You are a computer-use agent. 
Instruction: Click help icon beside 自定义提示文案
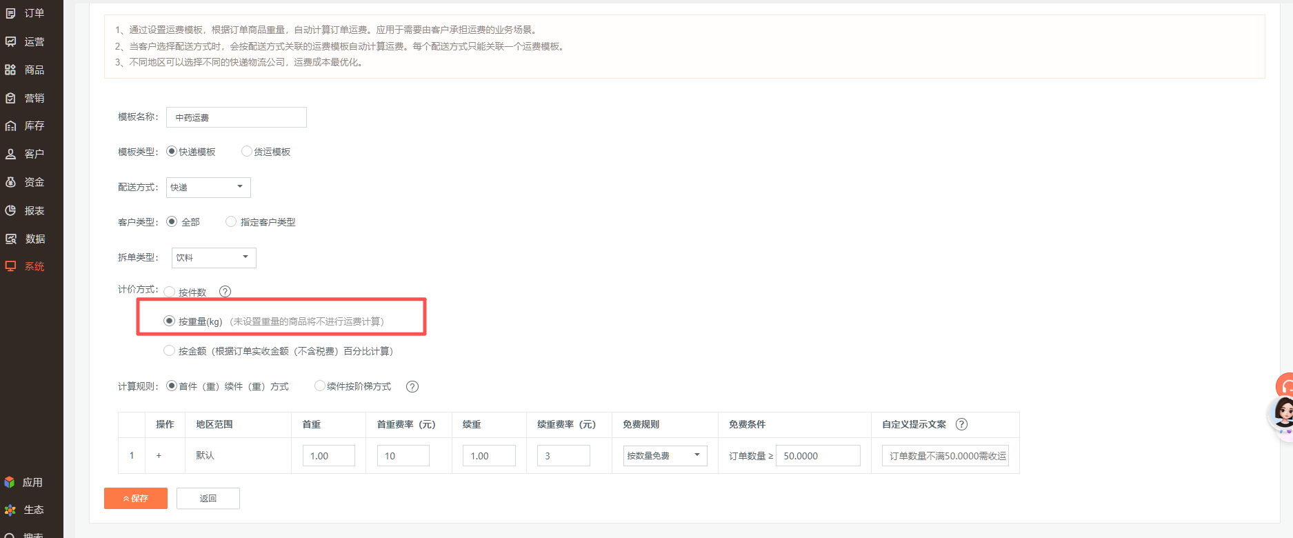pos(962,424)
